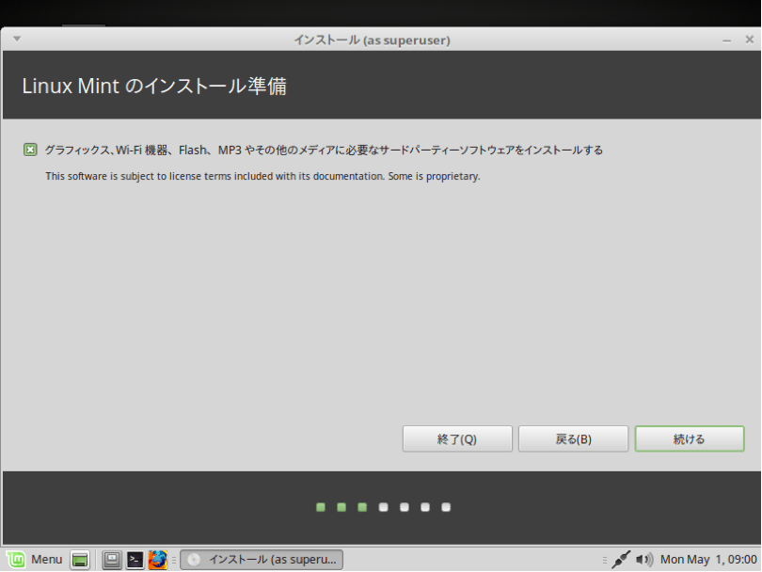Open the clock showing Mon May 1, 09:00
Viewport: 762px width, 572px height.
coord(708,560)
